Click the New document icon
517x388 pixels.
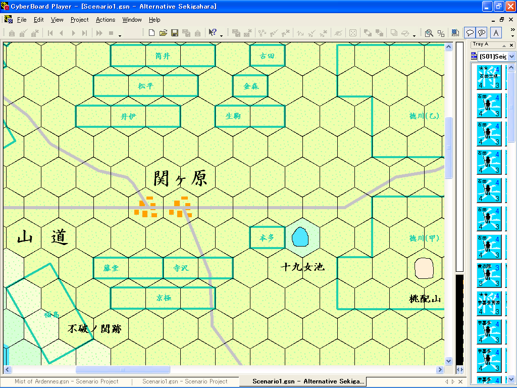(x=151, y=33)
